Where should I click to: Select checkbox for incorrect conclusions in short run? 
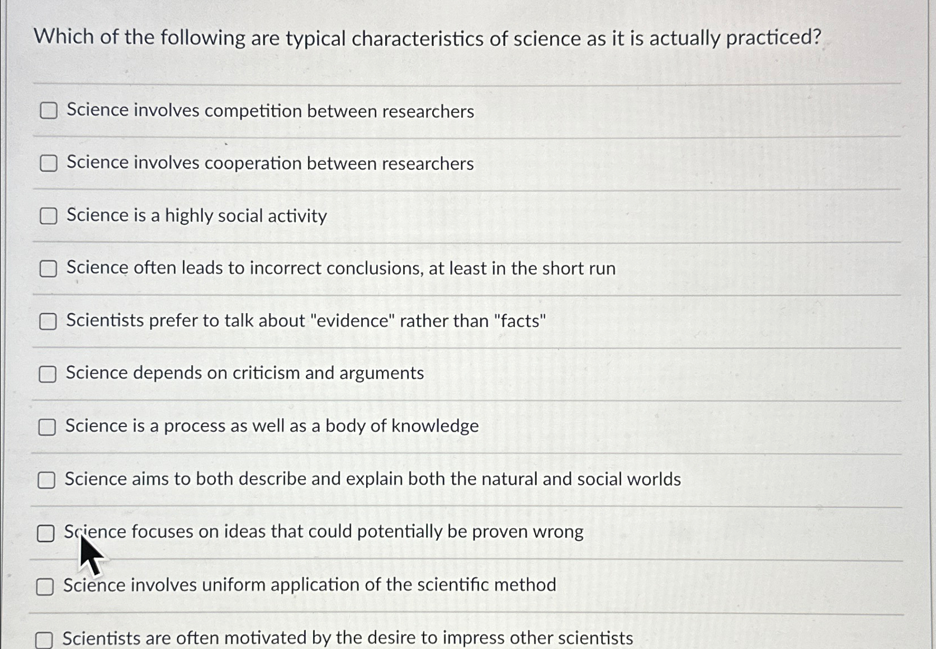pyautogui.click(x=48, y=269)
